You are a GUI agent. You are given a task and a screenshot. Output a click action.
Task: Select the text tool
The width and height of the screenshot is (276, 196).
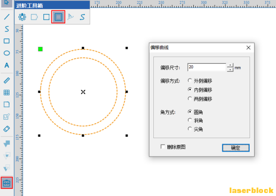point(6,65)
